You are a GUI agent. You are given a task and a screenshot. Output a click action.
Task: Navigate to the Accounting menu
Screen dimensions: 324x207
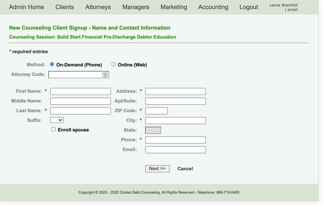click(213, 7)
